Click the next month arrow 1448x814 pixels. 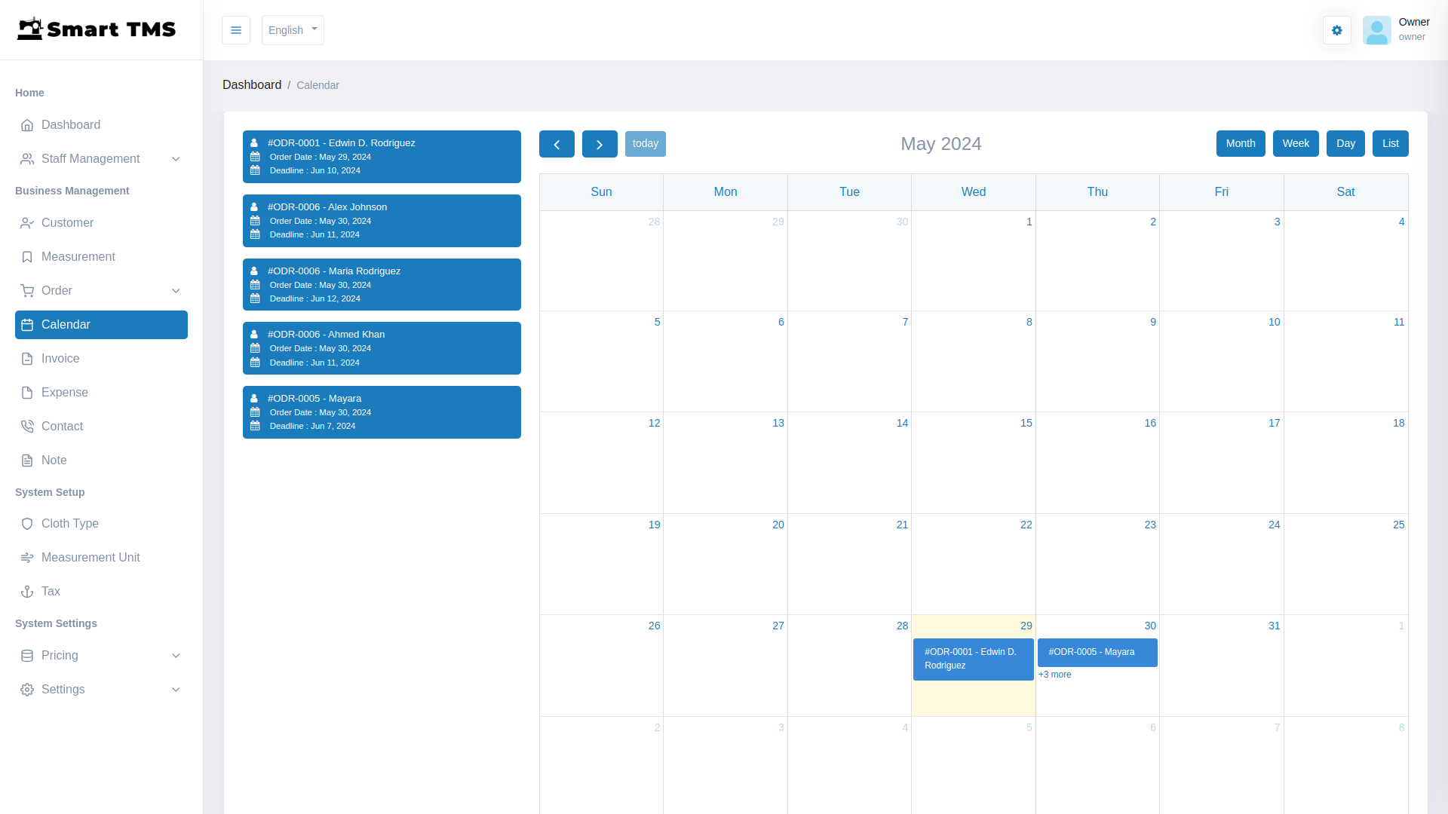click(x=600, y=143)
